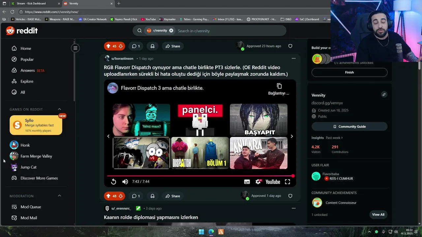Upvote the post with 48 votes
Viewport: 422px width, 237px height.
coord(108,196)
